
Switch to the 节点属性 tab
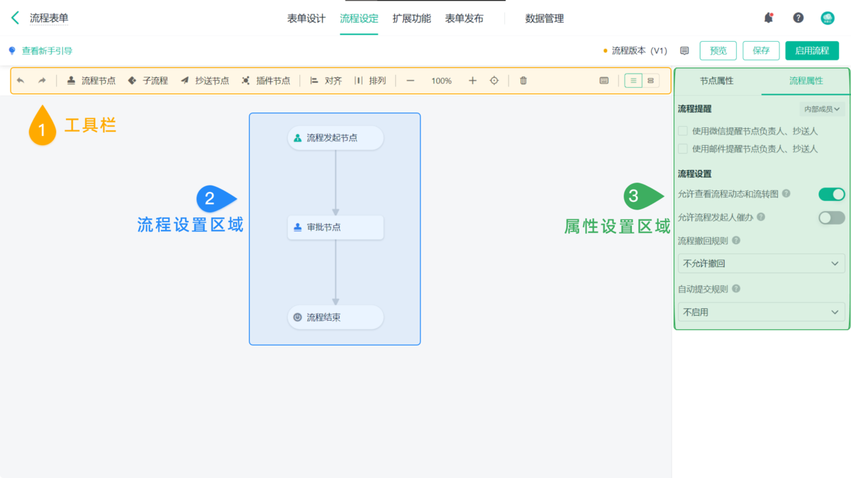716,81
